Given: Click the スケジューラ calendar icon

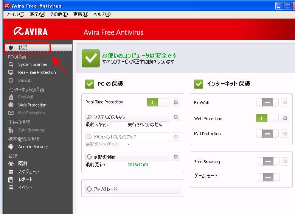Looking at the screenshot, I should click(x=11, y=172).
